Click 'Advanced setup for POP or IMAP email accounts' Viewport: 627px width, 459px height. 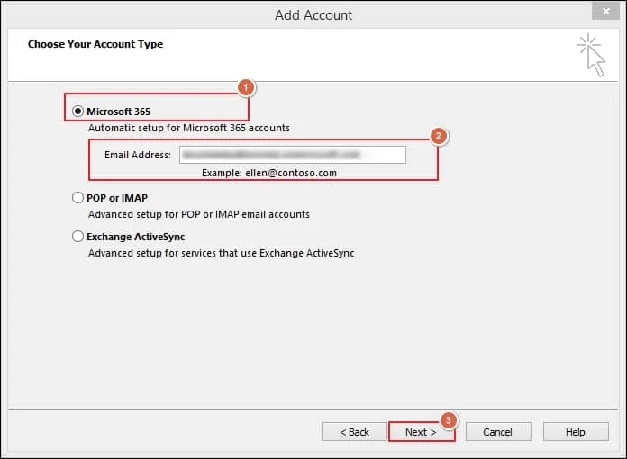[199, 214]
